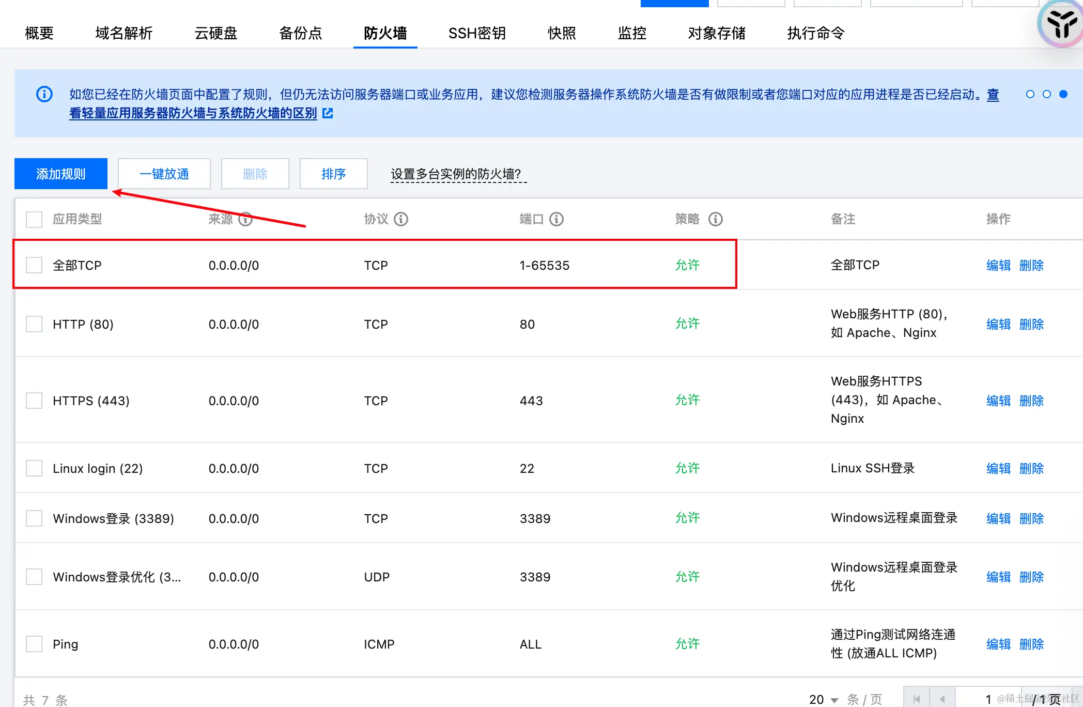Switch to the 执行命令 tab
The width and height of the screenshot is (1083, 707).
(x=816, y=33)
